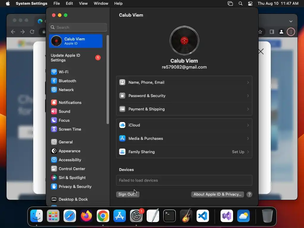Open the View menu

point(83,4)
